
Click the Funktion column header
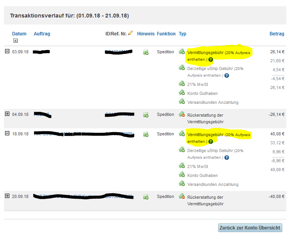click(x=166, y=34)
